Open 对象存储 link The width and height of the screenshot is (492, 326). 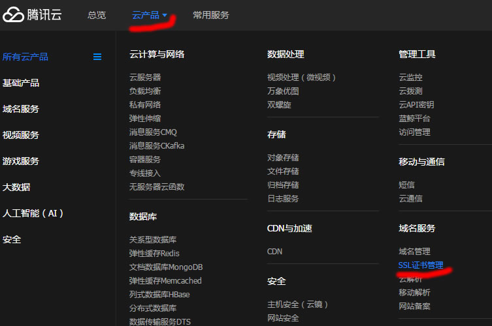click(283, 158)
